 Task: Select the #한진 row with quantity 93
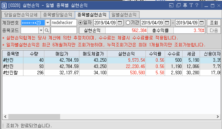[x=112, y=66]
